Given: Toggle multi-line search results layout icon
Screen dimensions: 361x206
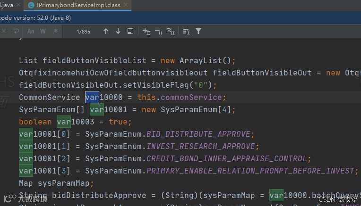Looking at the screenshot, I should tap(186, 32).
